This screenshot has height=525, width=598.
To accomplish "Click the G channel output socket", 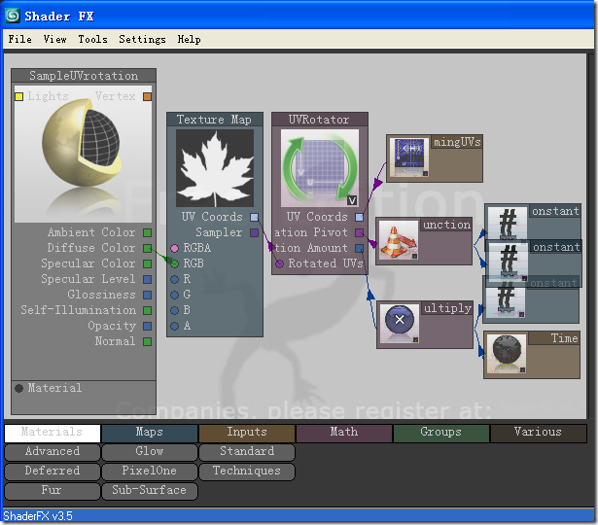I will point(174,296).
